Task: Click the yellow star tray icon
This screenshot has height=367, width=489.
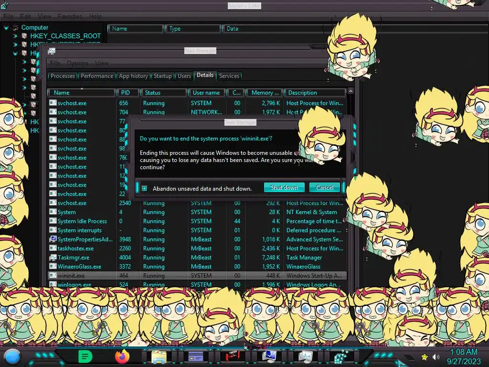Action: point(425,356)
